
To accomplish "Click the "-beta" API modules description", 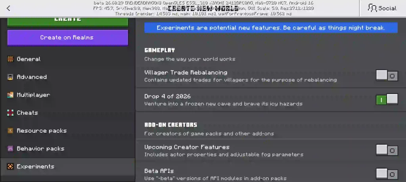I will pyautogui.click(x=215, y=178).
